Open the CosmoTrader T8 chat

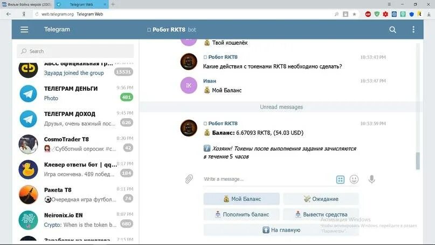point(75,144)
